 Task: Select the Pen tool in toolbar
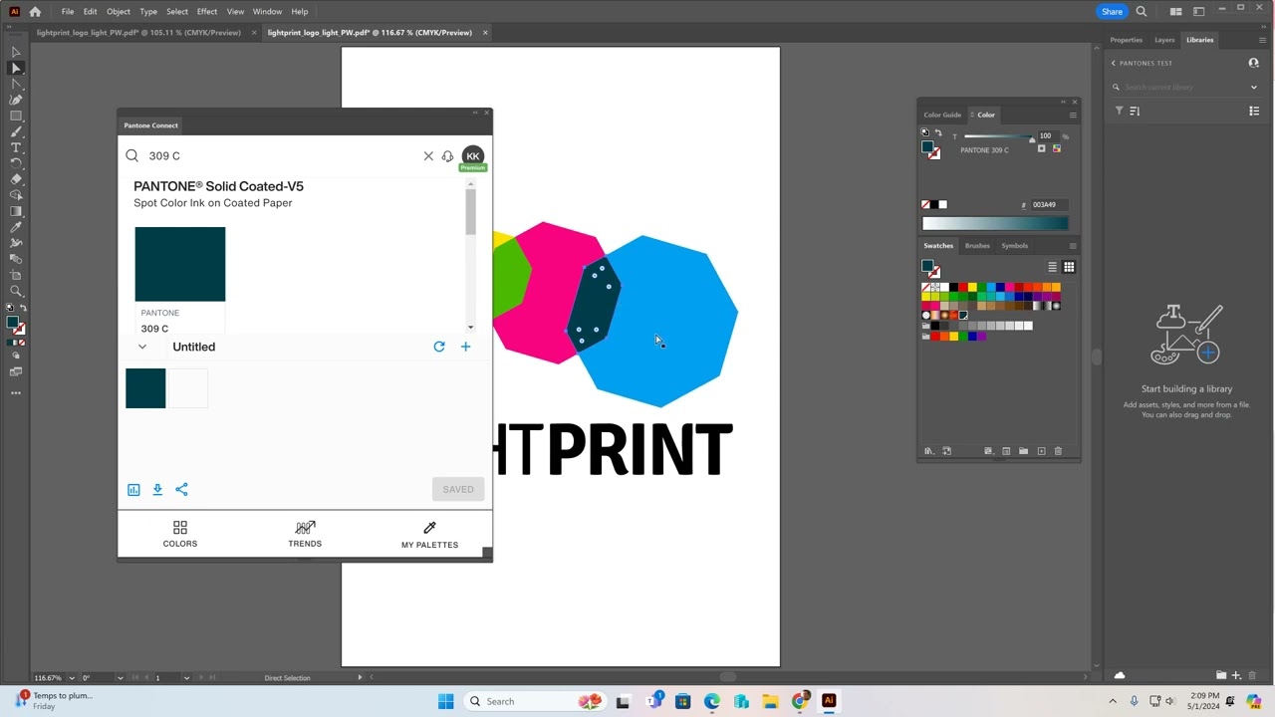click(16, 100)
